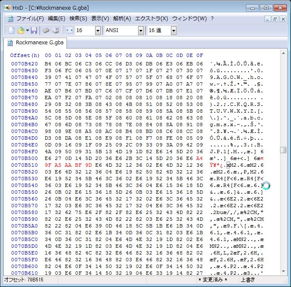This screenshot has width=291, height=287.
Task: Restore the inner document window
Action: pyautogui.click(x=275, y=19)
